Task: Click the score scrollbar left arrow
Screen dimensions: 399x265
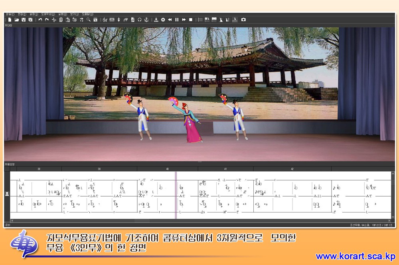Action: point(12,221)
